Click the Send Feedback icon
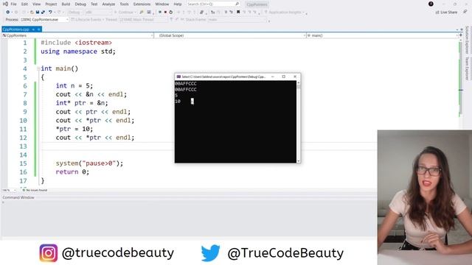The height and width of the screenshot is (265, 472). 465,12
